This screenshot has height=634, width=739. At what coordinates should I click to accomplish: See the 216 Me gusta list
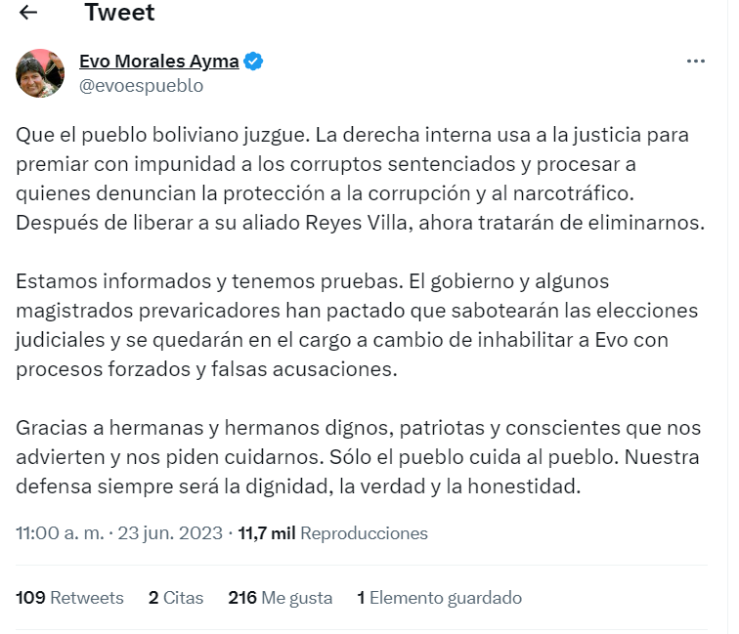click(x=280, y=598)
